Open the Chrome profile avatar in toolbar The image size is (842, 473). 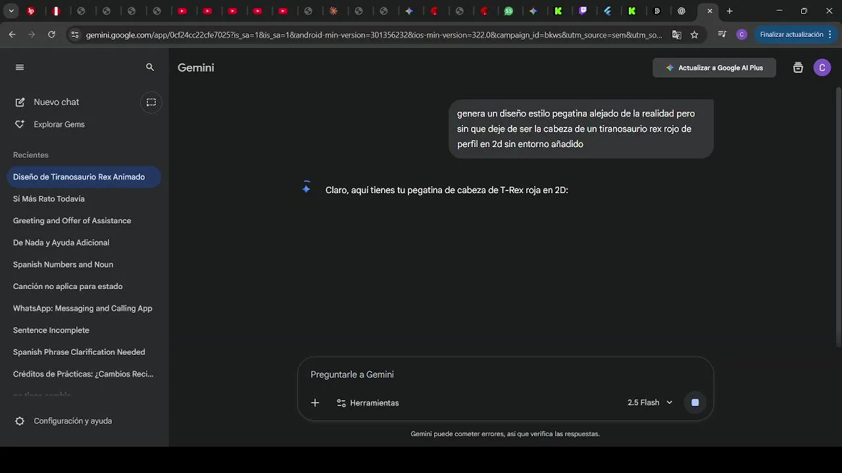pyautogui.click(x=742, y=35)
